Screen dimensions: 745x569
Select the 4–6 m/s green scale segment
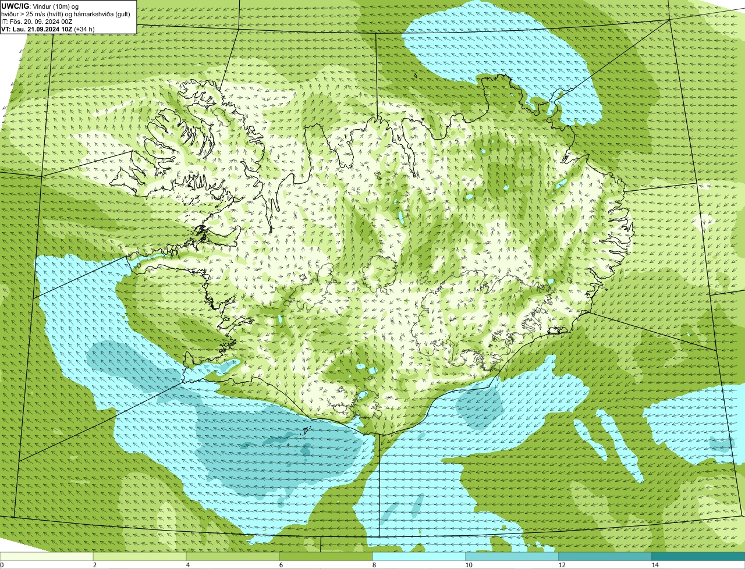click(233, 557)
